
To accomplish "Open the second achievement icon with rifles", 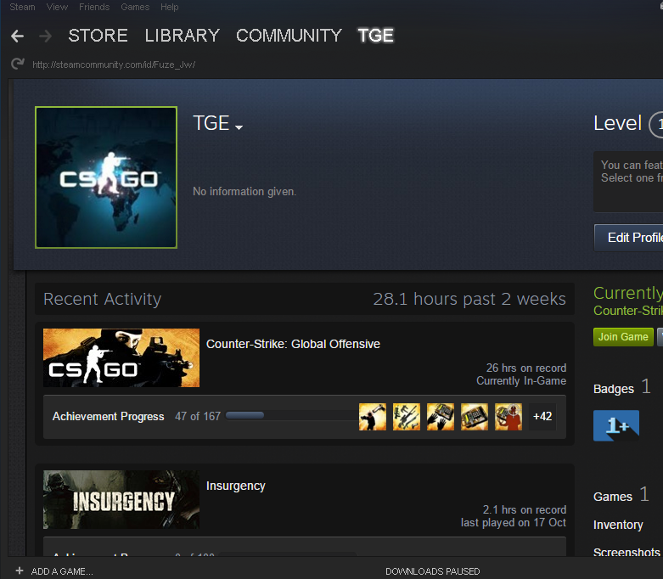I will (x=407, y=417).
